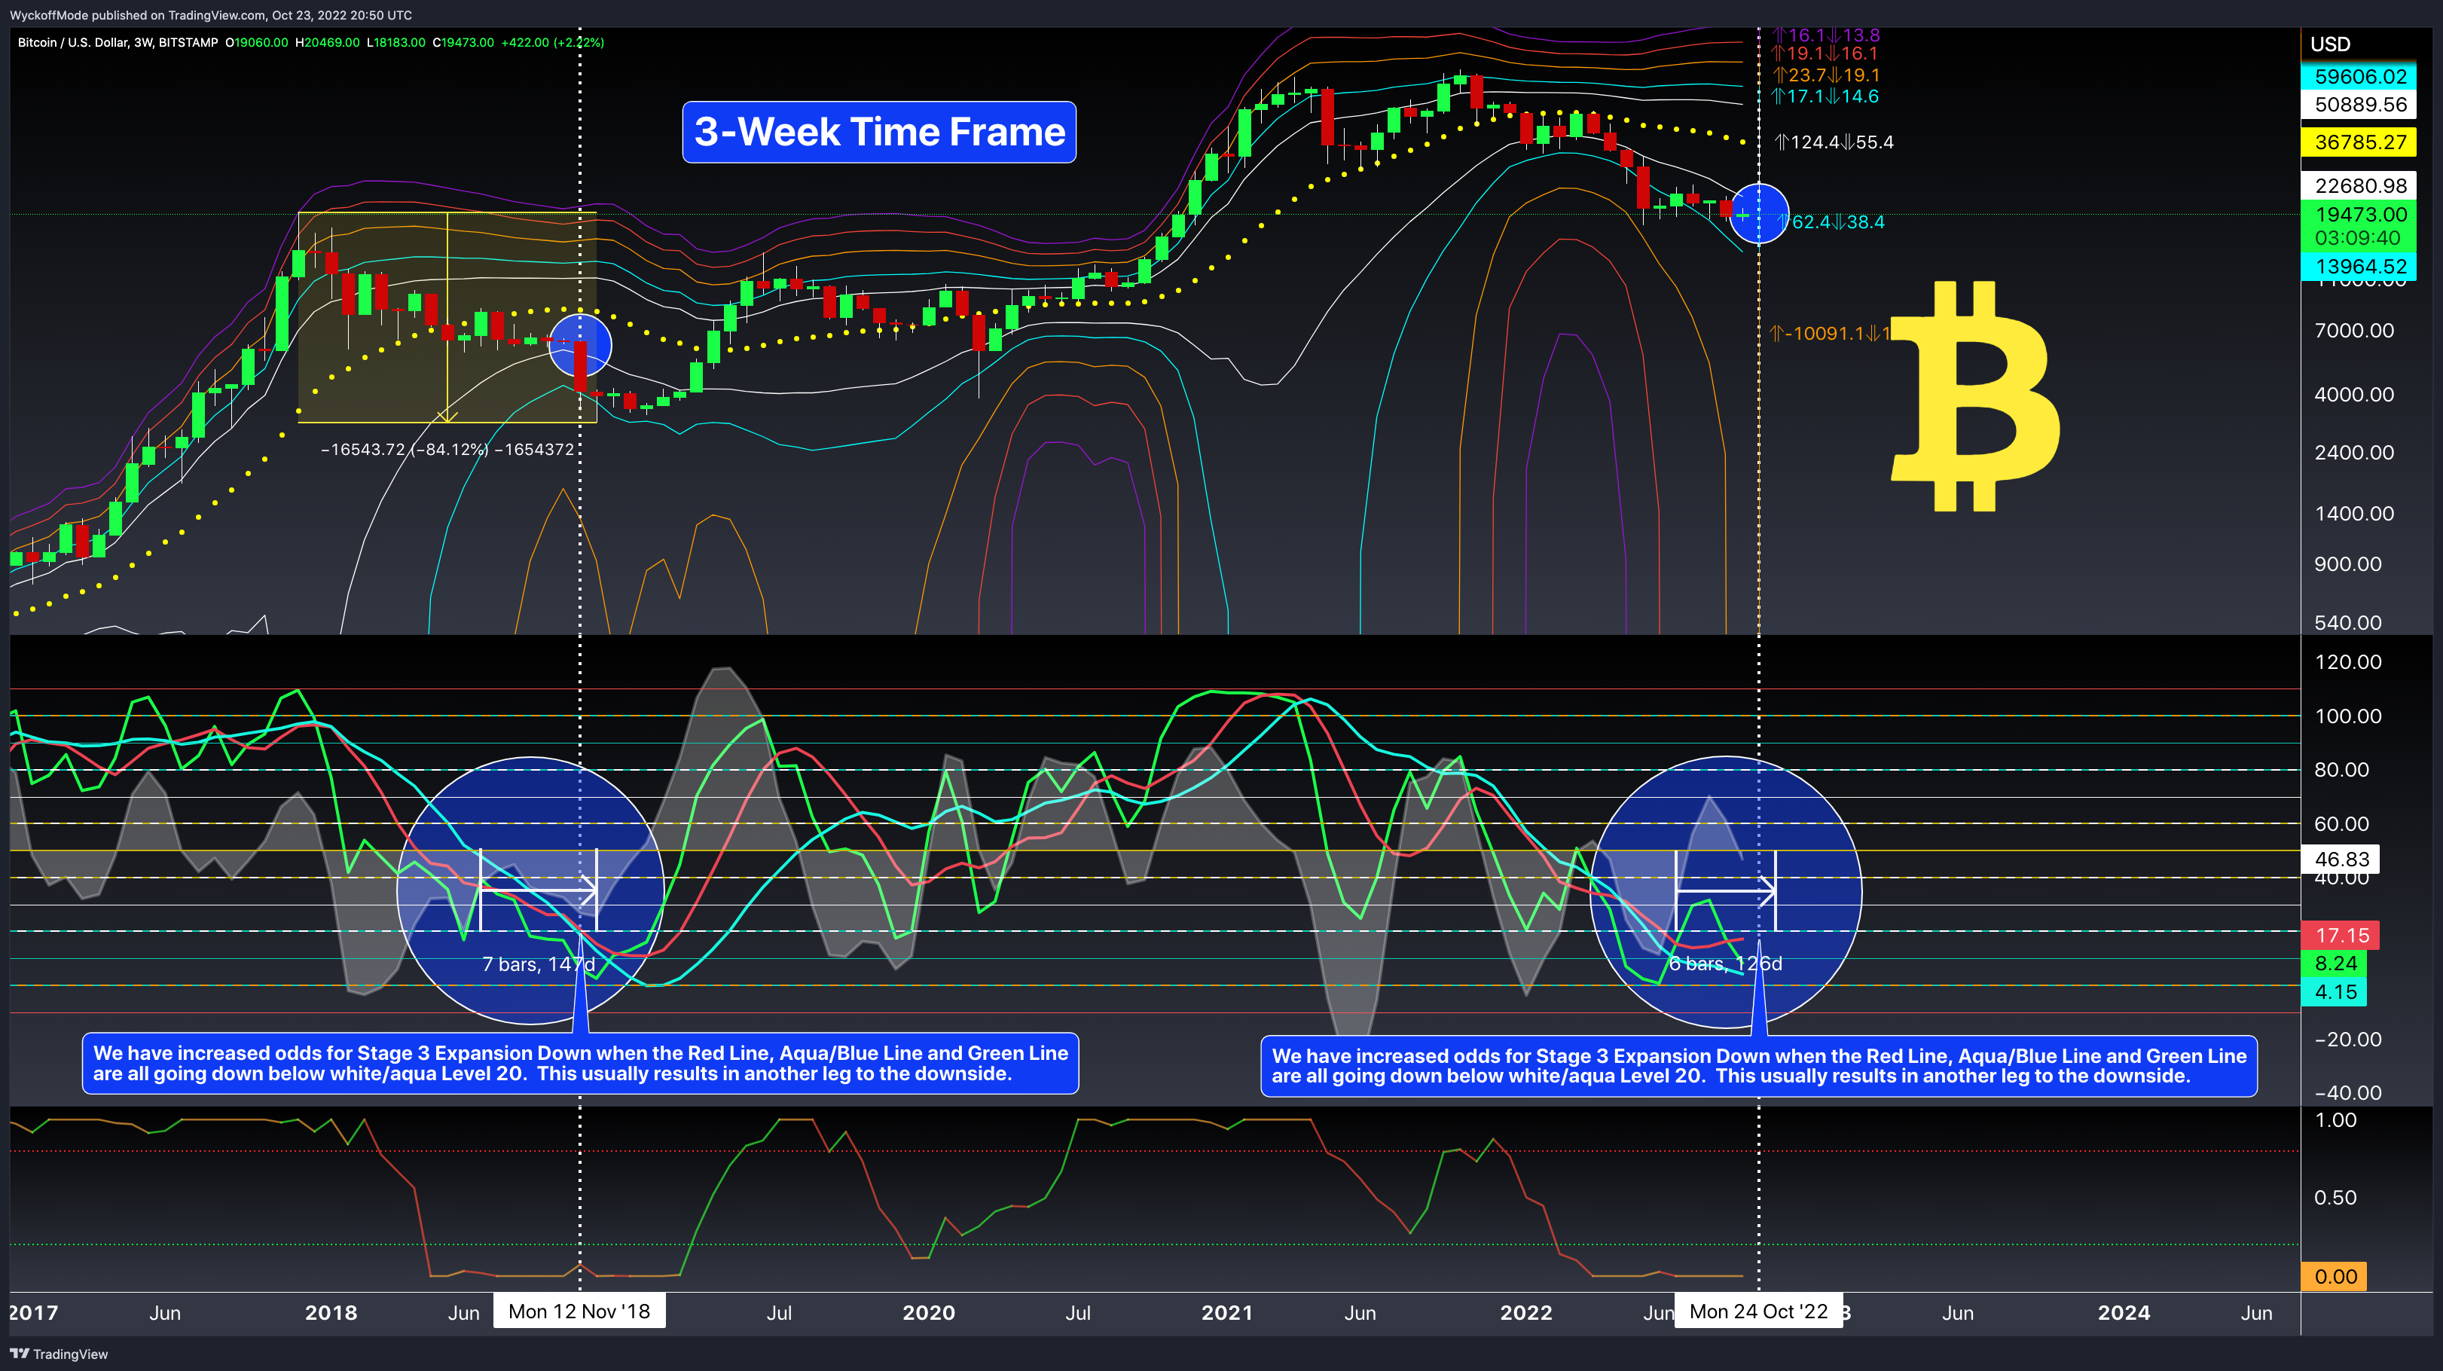Viewport: 2443px width, 1371px height.
Task: Click the 'Mon 12 Nov '18' date marker
Action: point(579,1311)
